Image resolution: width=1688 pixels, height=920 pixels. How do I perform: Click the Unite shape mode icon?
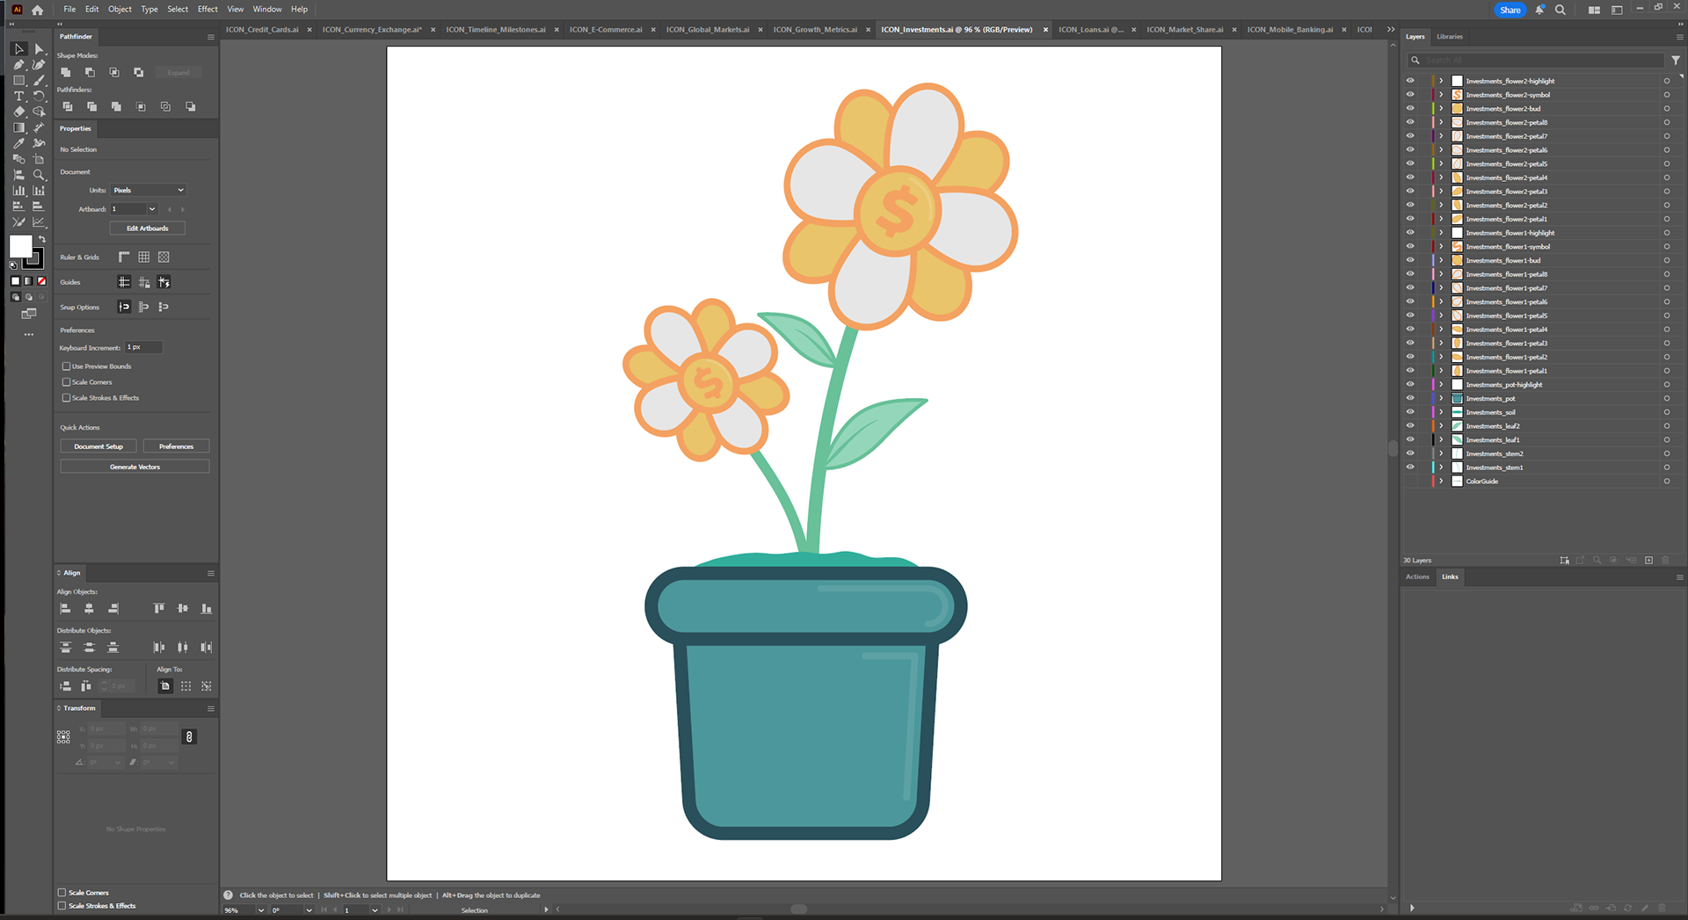[66, 72]
